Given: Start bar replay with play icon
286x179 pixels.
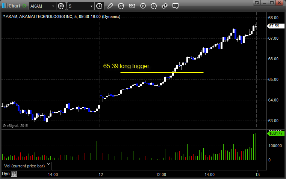Looking at the screenshot, I should [x=143, y=6].
